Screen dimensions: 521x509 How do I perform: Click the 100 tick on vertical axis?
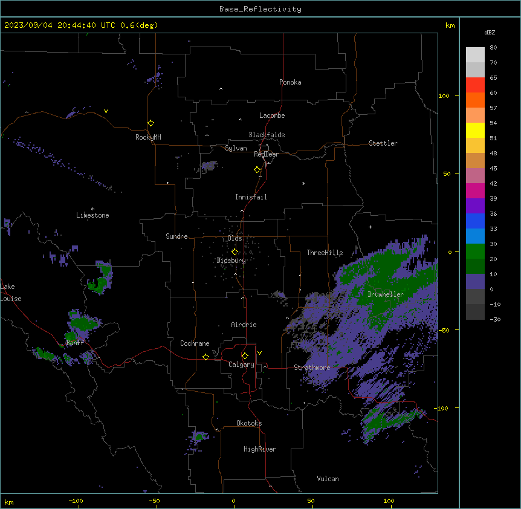click(444, 96)
